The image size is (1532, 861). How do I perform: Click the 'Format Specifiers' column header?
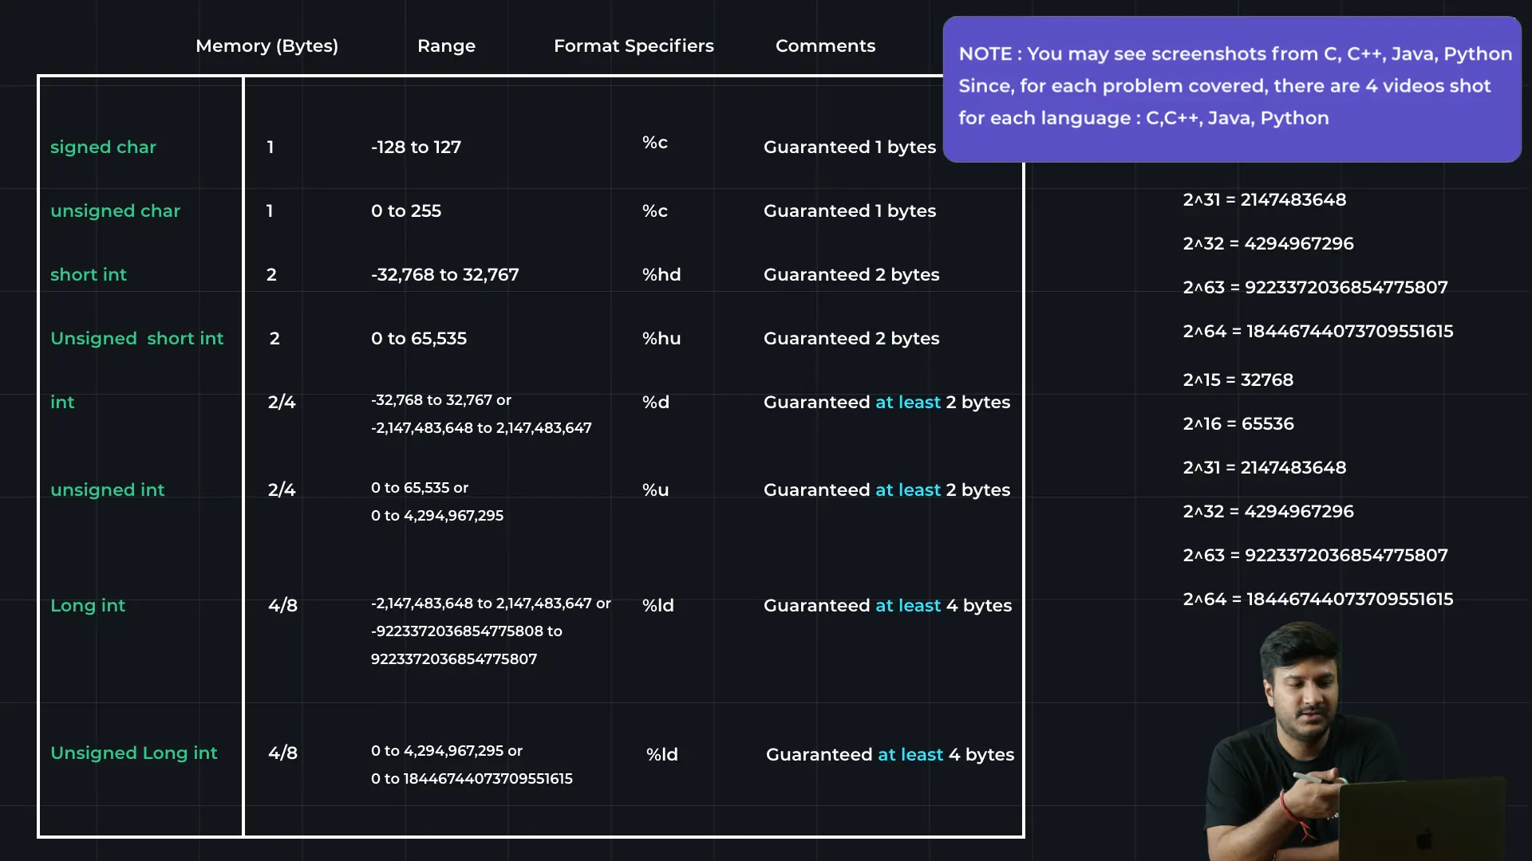634,45
